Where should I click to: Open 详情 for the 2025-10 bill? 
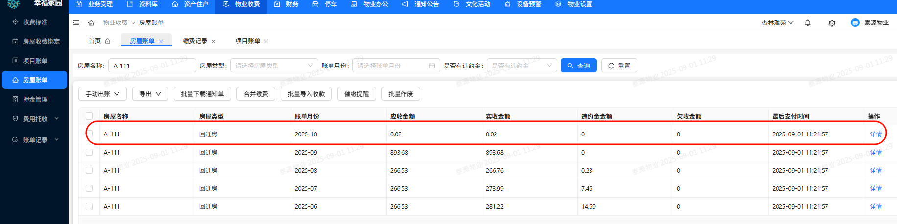(875, 134)
